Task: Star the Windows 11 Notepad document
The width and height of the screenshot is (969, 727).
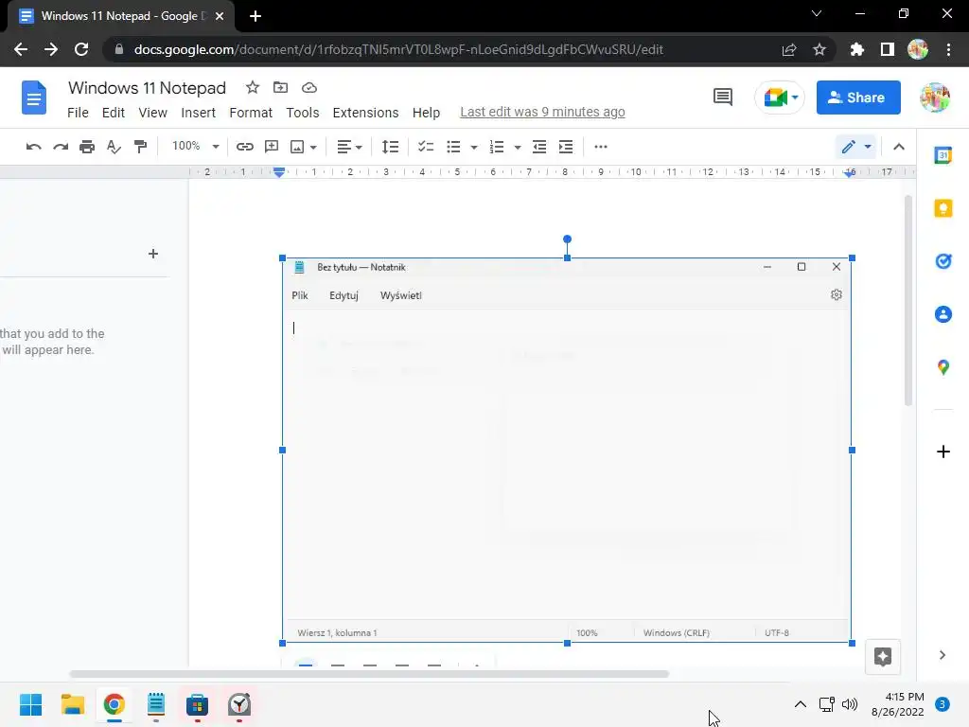Action: [x=252, y=87]
